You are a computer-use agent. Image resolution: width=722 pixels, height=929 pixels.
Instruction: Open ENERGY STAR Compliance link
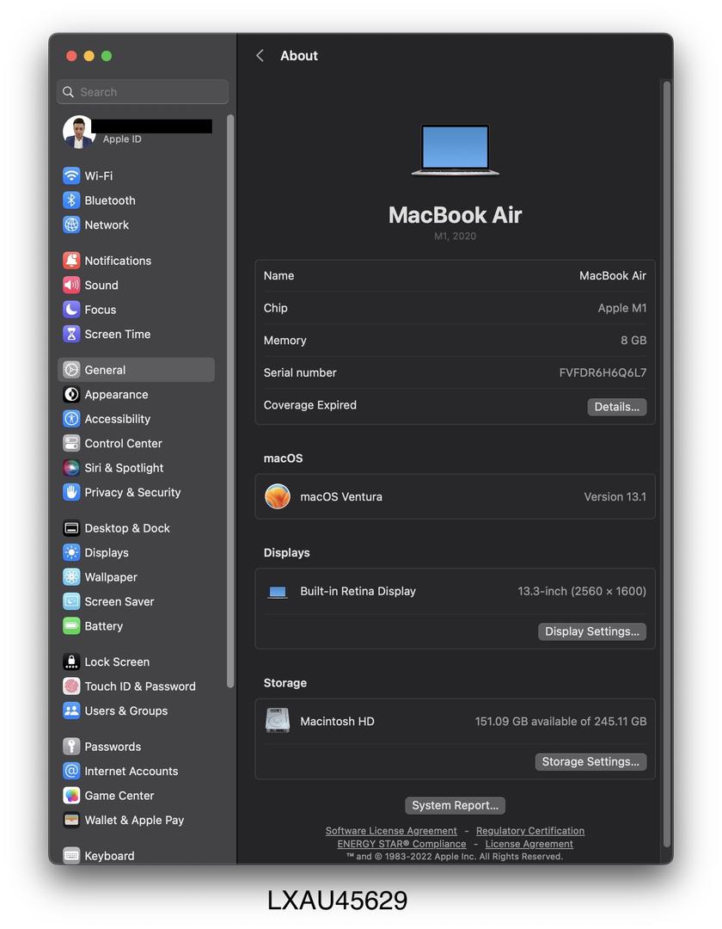click(x=401, y=844)
